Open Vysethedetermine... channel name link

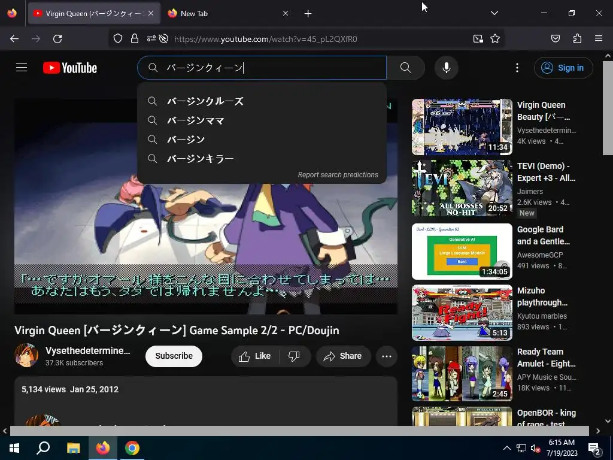pos(87,350)
